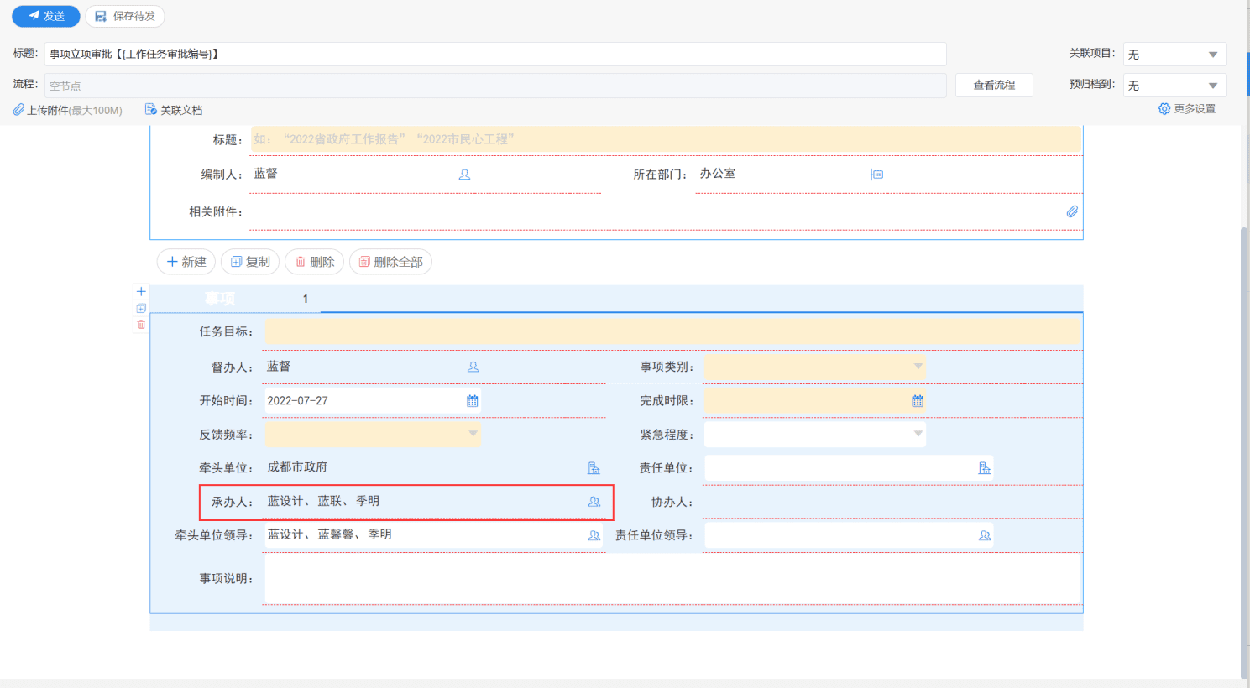This screenshot has height=688, width=1250.
Task: Click the people icon for 牵头单位领导
Action: point(594,535)
